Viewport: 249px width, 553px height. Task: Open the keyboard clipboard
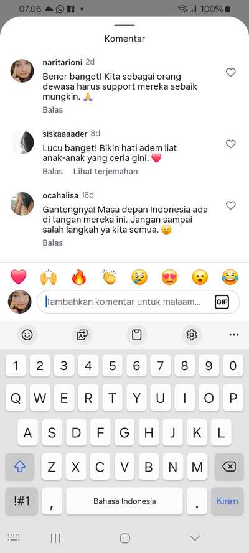[x=137, y=335]
